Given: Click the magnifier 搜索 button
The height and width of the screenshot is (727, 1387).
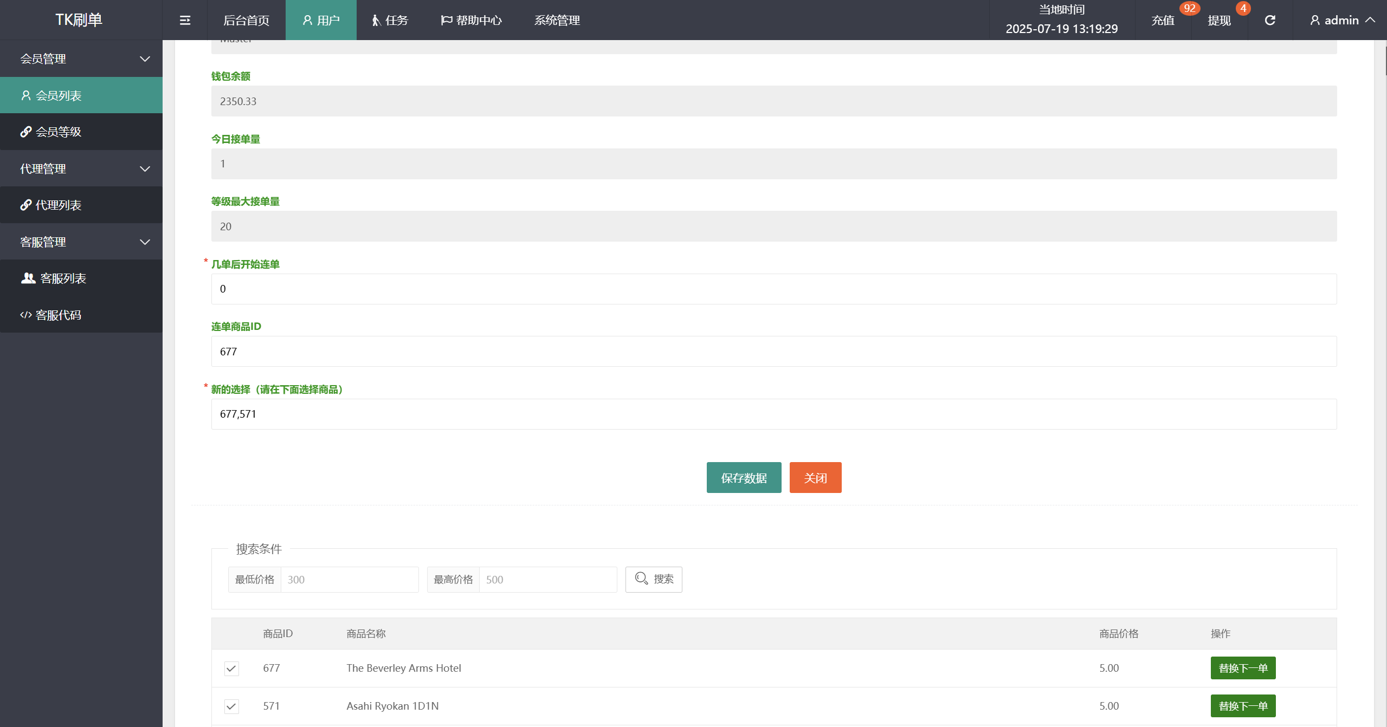Looking at the screenshot, I should [x=654, y=579].
